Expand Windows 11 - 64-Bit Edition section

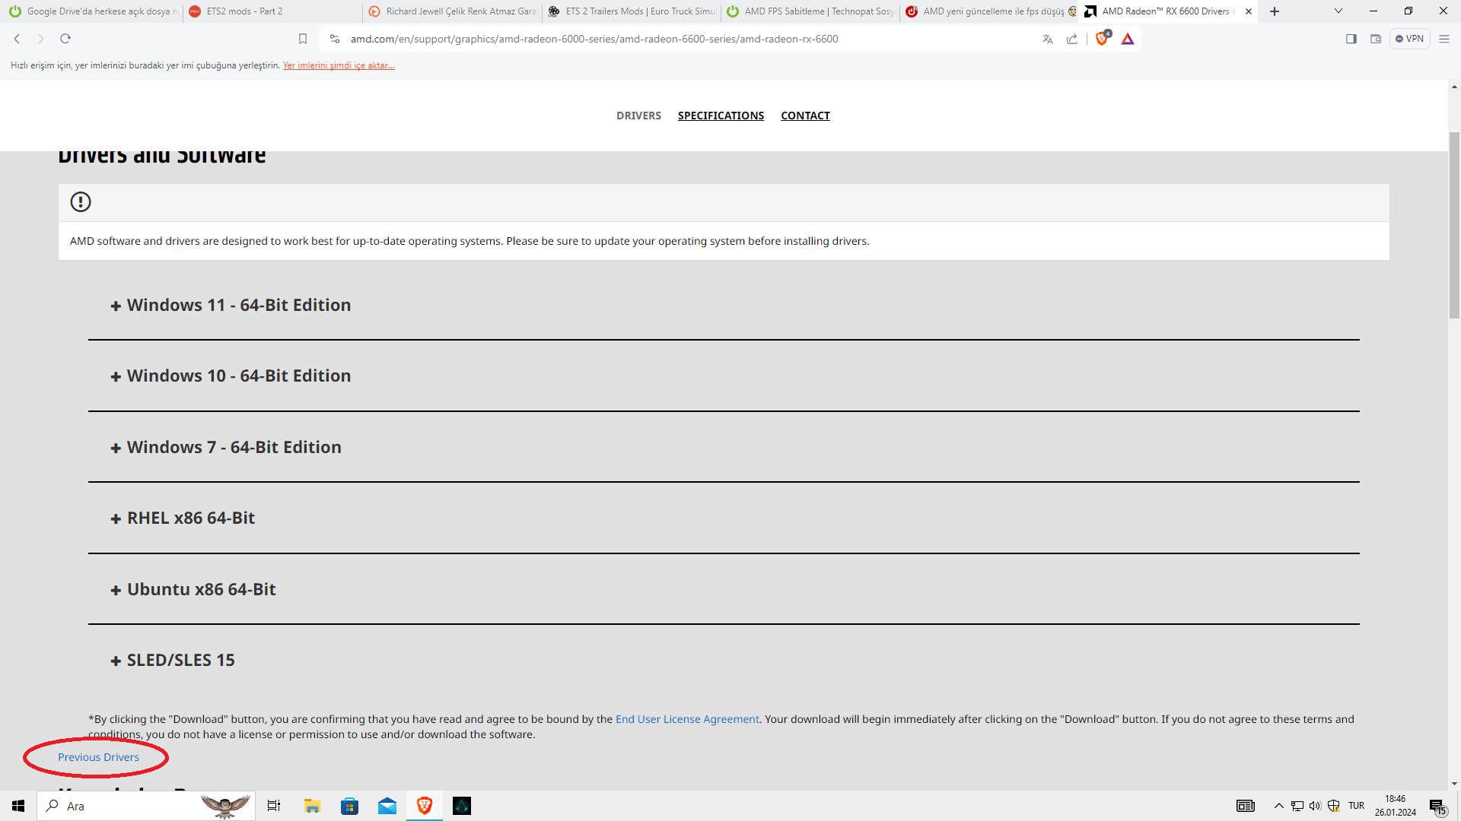pos(238,305)
